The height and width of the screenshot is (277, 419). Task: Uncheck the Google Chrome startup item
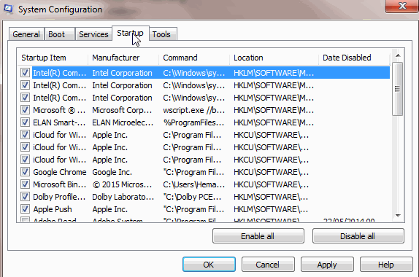coord(25,172)
